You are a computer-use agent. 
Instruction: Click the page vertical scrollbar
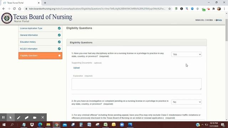tap(227, 30)
